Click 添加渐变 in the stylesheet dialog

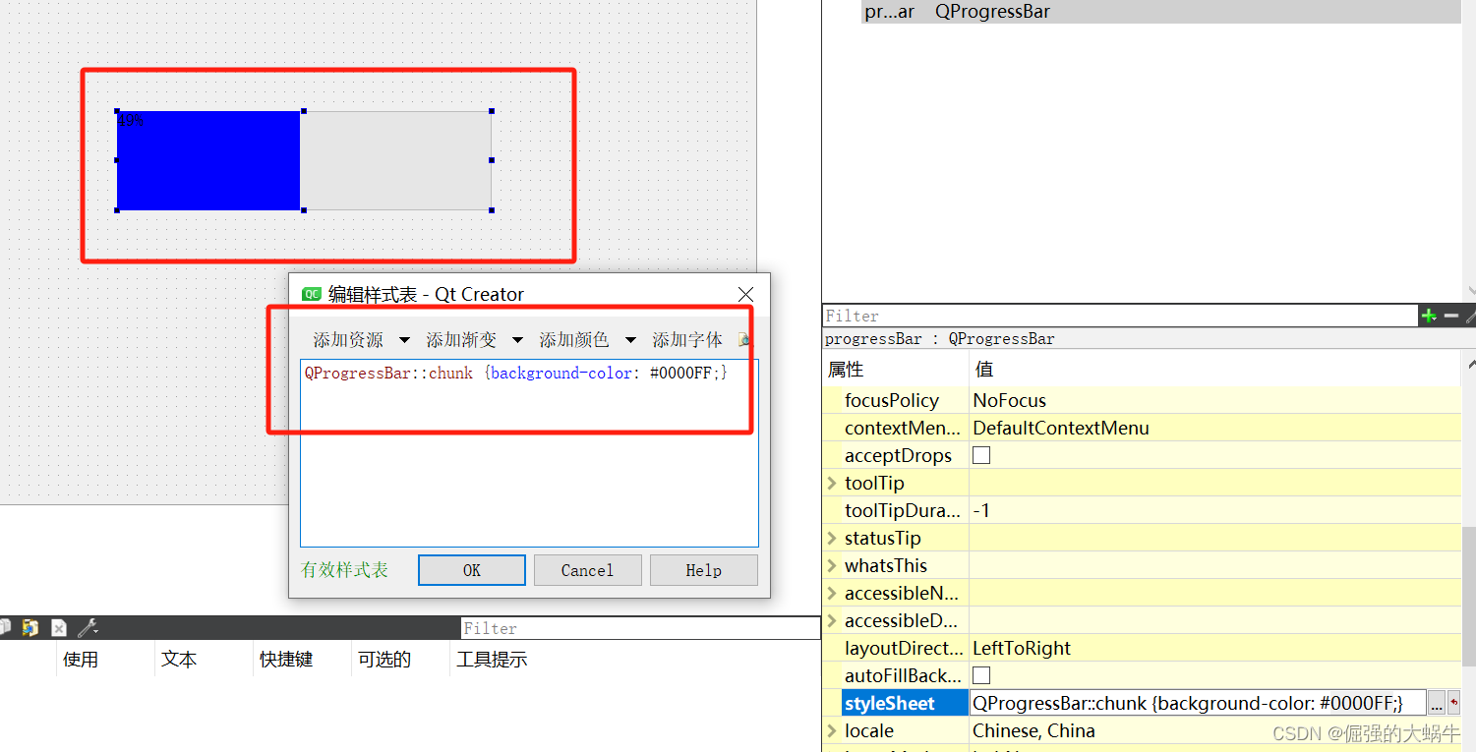[x=461, y=340]
